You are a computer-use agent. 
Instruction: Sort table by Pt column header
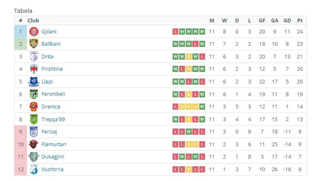[x=300, y=20]
